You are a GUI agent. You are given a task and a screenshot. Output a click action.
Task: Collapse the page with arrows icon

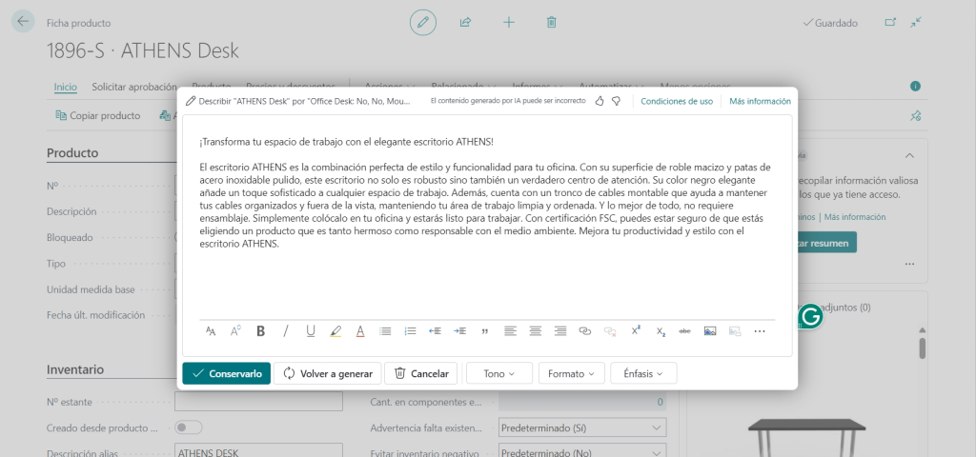click(916, 22)
